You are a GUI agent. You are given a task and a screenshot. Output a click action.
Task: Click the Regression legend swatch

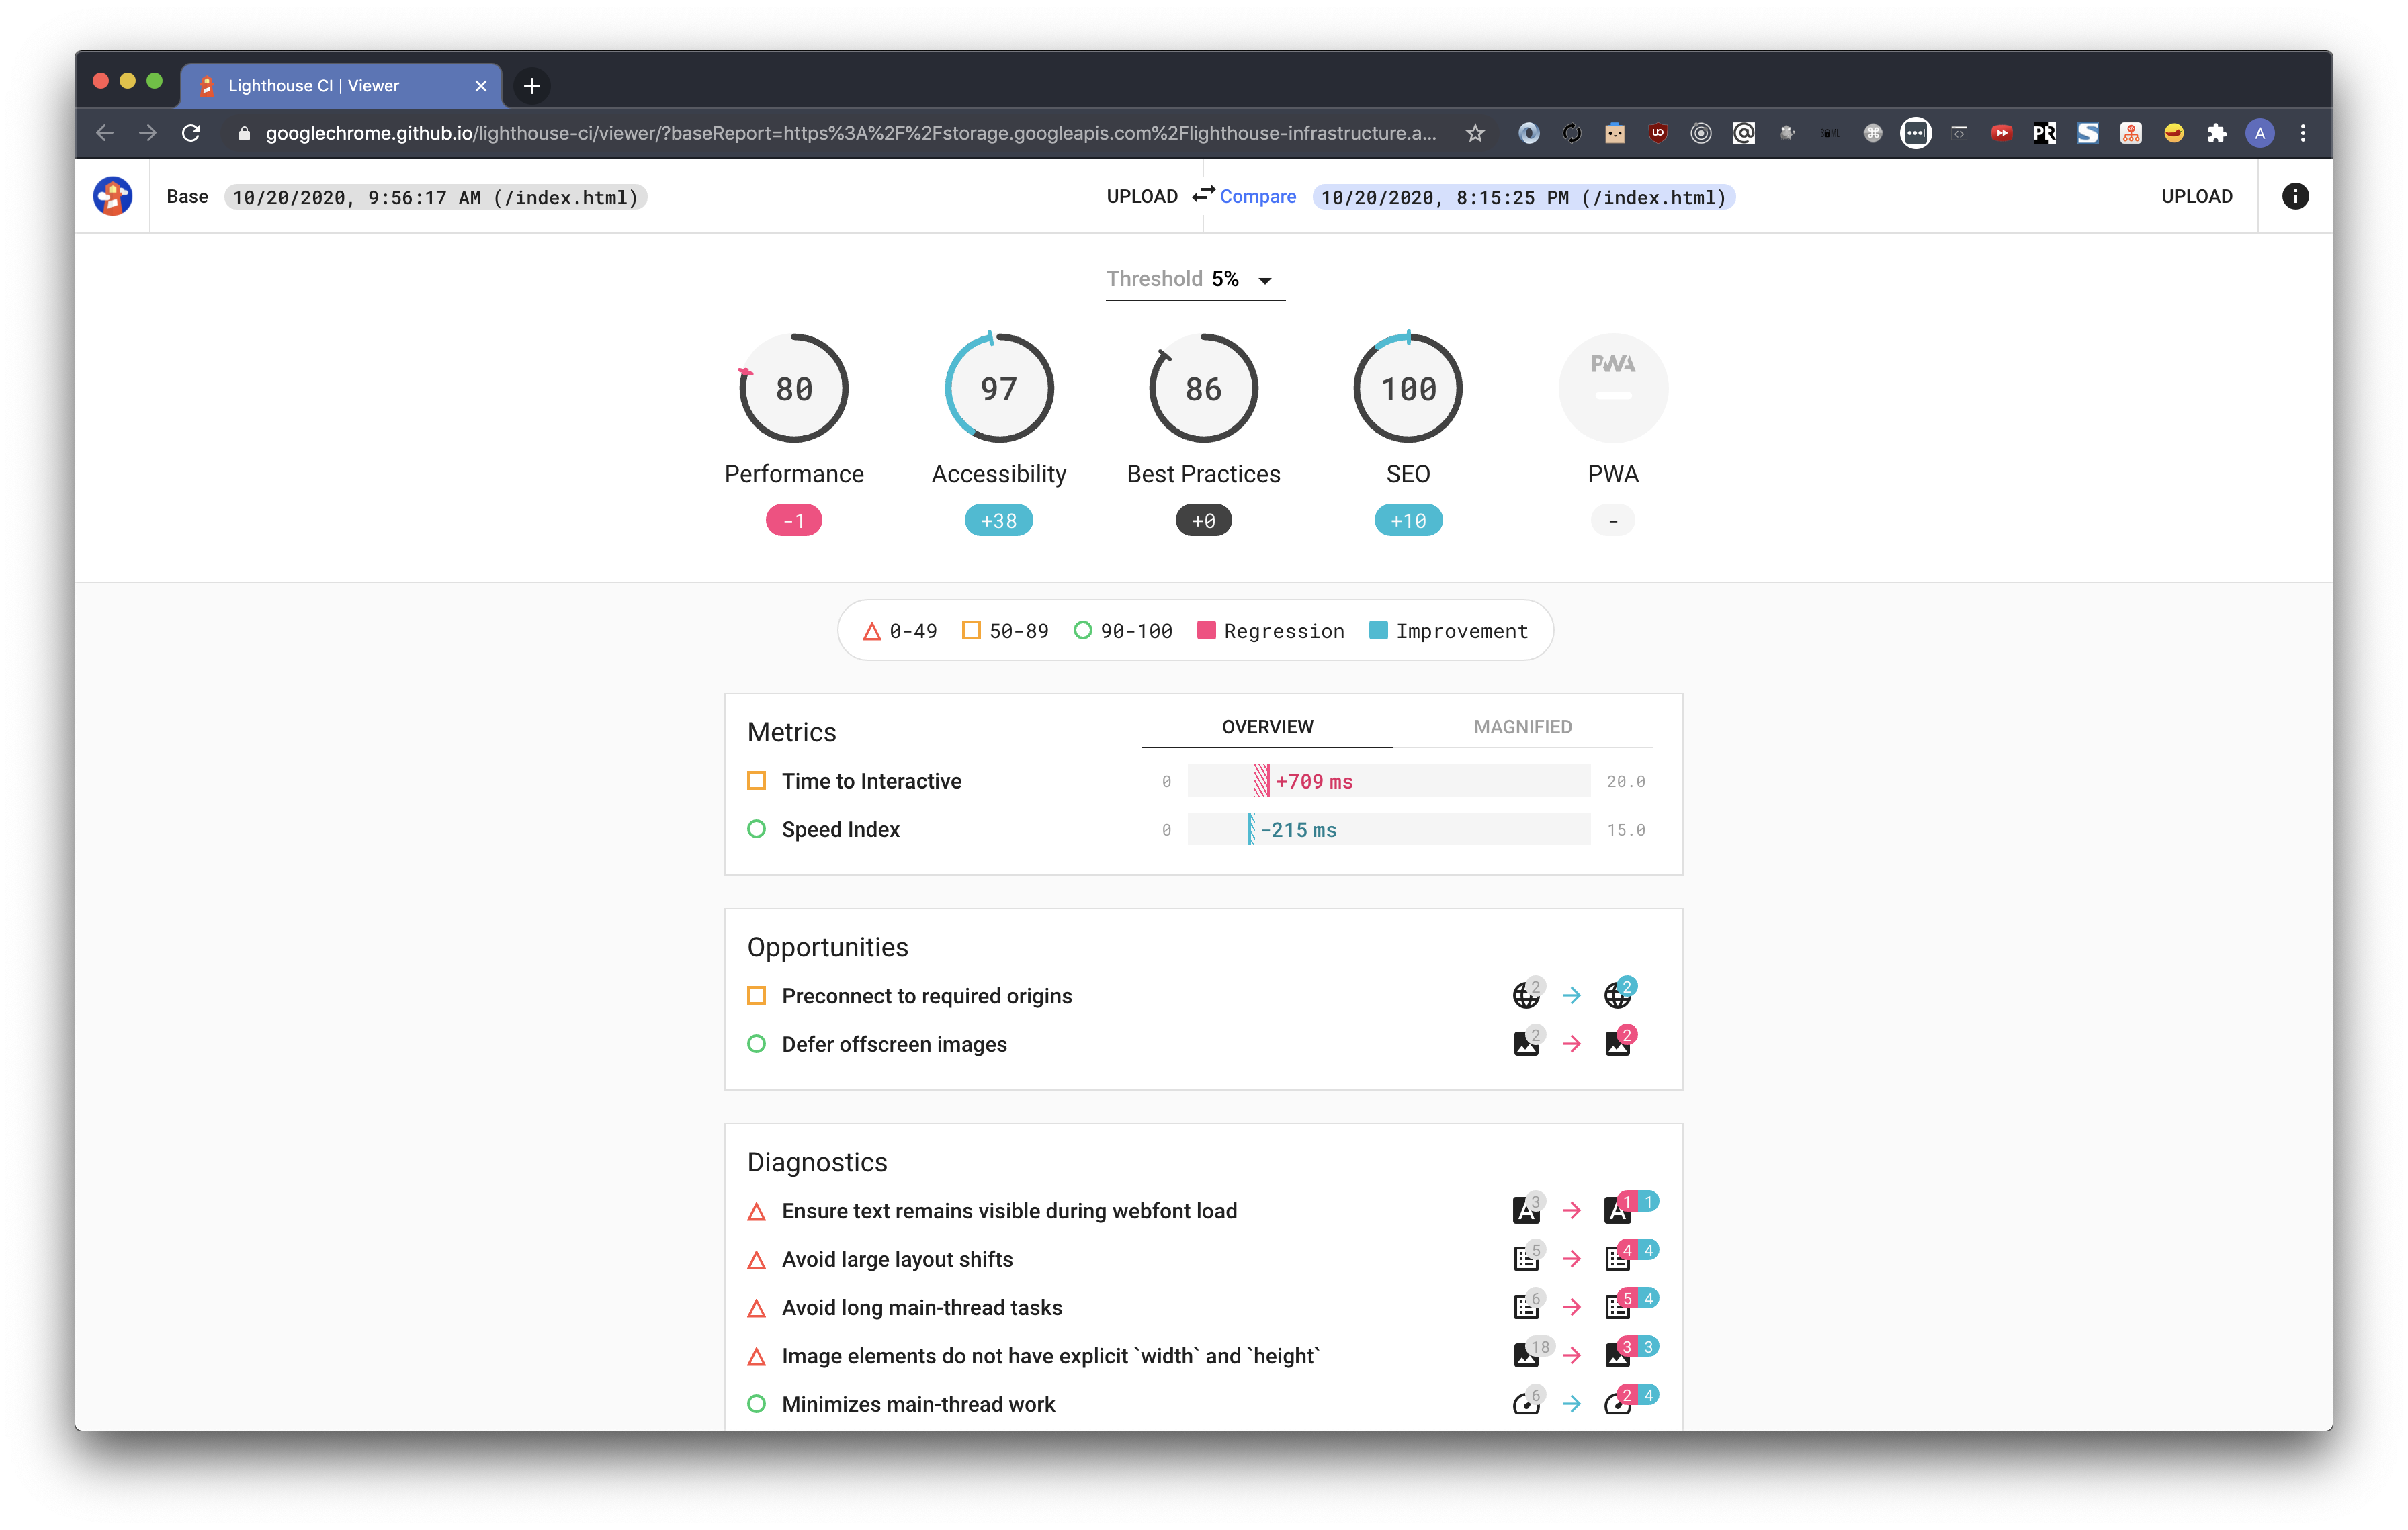(1206, 631)
